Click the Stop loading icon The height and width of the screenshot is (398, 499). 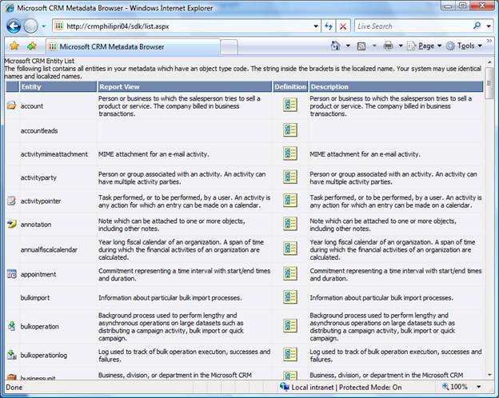(344, 26)
